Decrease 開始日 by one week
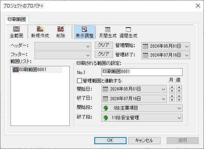The height and width of the screenshot is (149, 204). coord(179,91)
